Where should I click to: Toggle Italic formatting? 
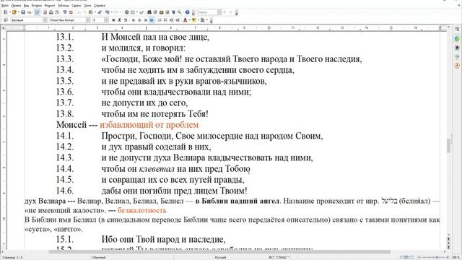point(120,20)
